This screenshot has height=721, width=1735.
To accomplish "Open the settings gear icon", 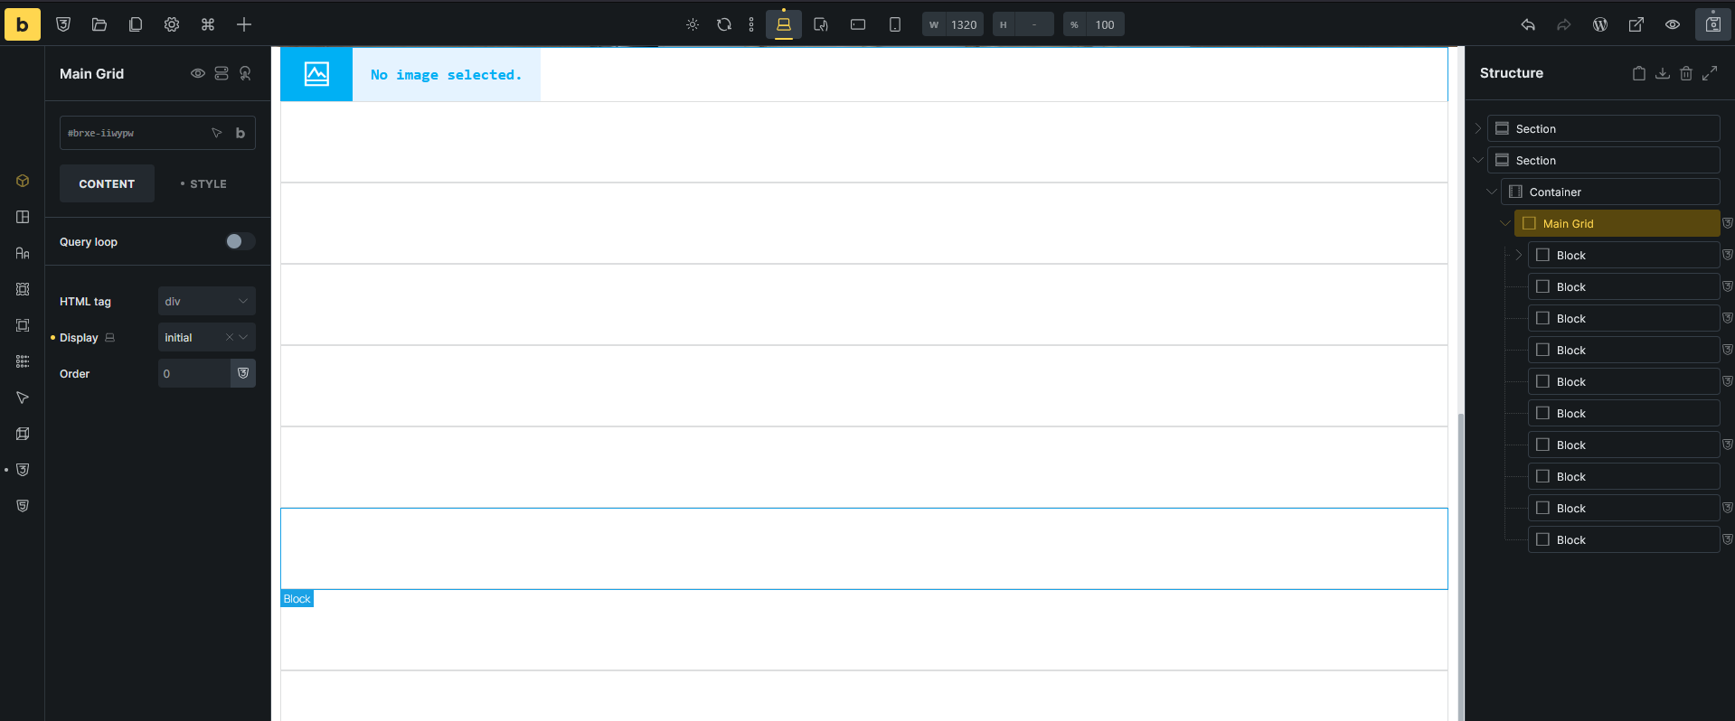I will [172, 24].
